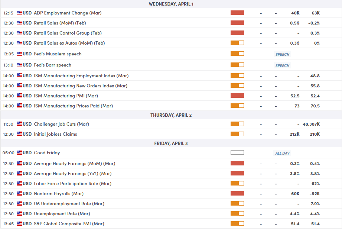This screenshot has height=229, width=342.
Task: Select the Unemployment Rate (Mar) event
Action: click(x=62, y=214)
